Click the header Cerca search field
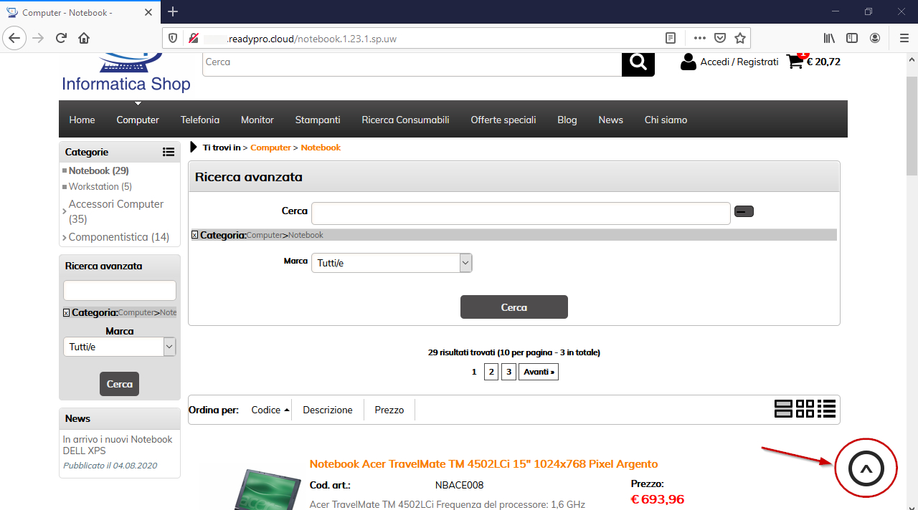This screenshot has width=918, height=510. (x=412, y=64)
